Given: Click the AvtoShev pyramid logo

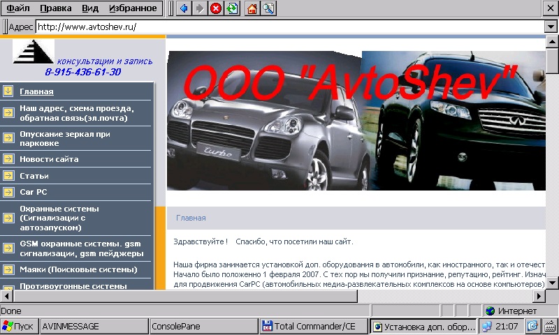Looking at the screenshot, I should (x=33, y=52).
